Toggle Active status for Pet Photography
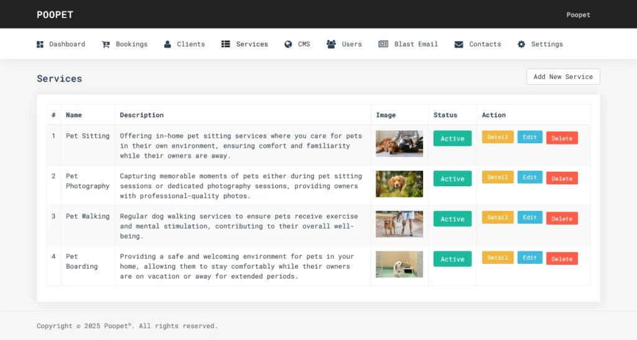This screenshot has width=637, height=340. pyautogui.click(x=452, y=179)
